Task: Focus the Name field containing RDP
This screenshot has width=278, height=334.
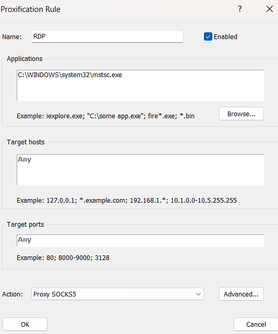Action: point(107,36)
